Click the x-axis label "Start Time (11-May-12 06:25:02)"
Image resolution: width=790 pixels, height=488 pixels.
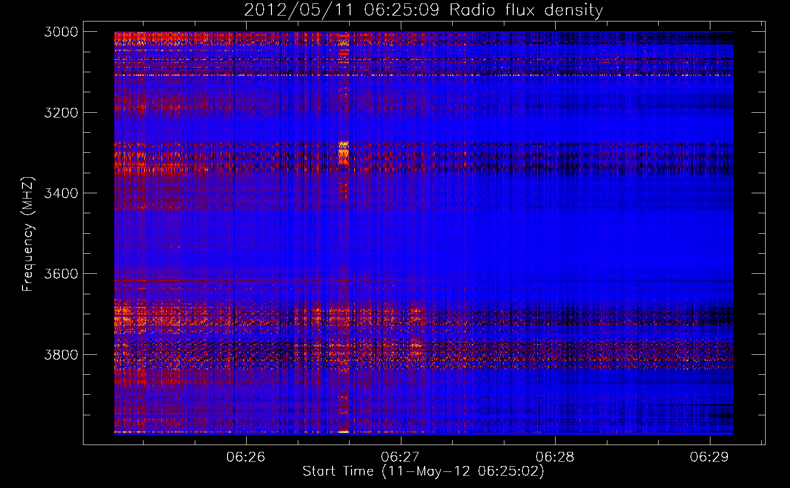coord(423,471)
